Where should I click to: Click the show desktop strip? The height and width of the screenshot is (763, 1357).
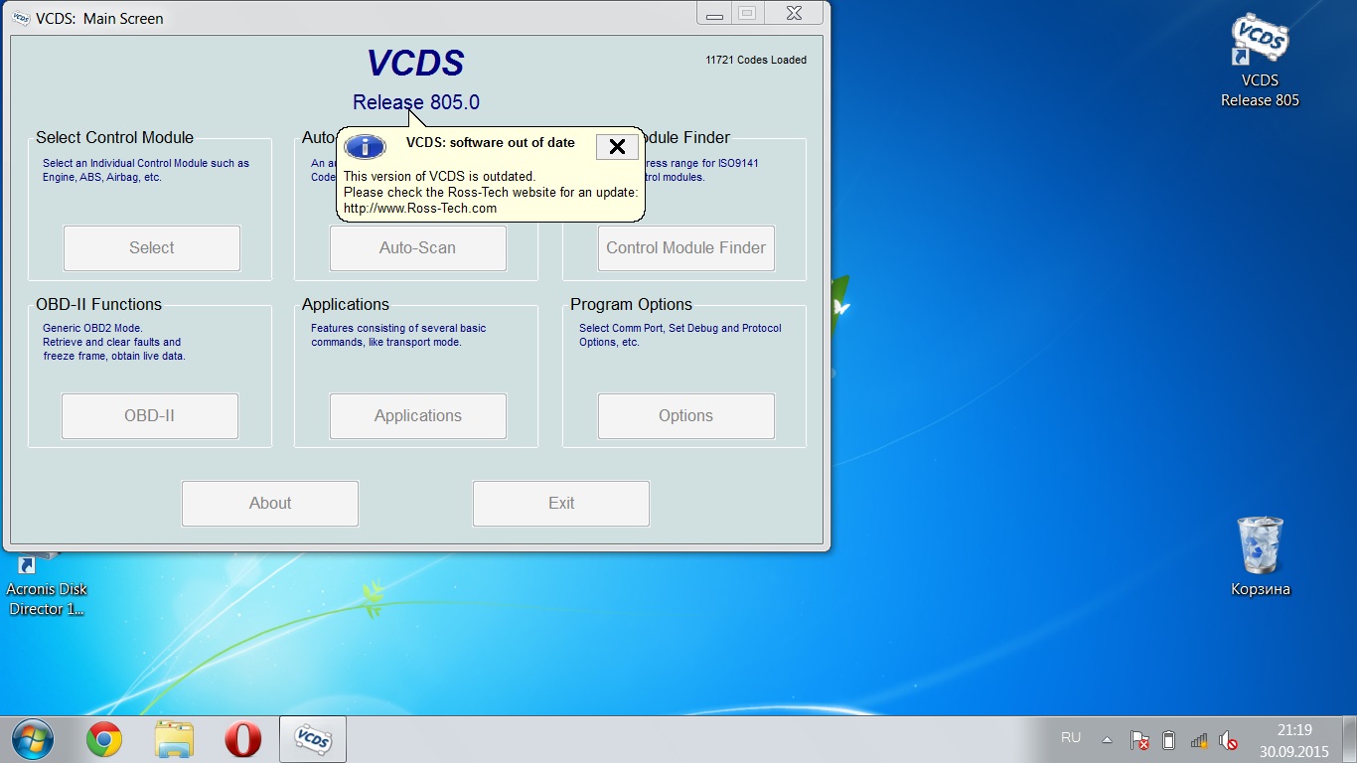pyautogui.click(x=1350, y=740)
